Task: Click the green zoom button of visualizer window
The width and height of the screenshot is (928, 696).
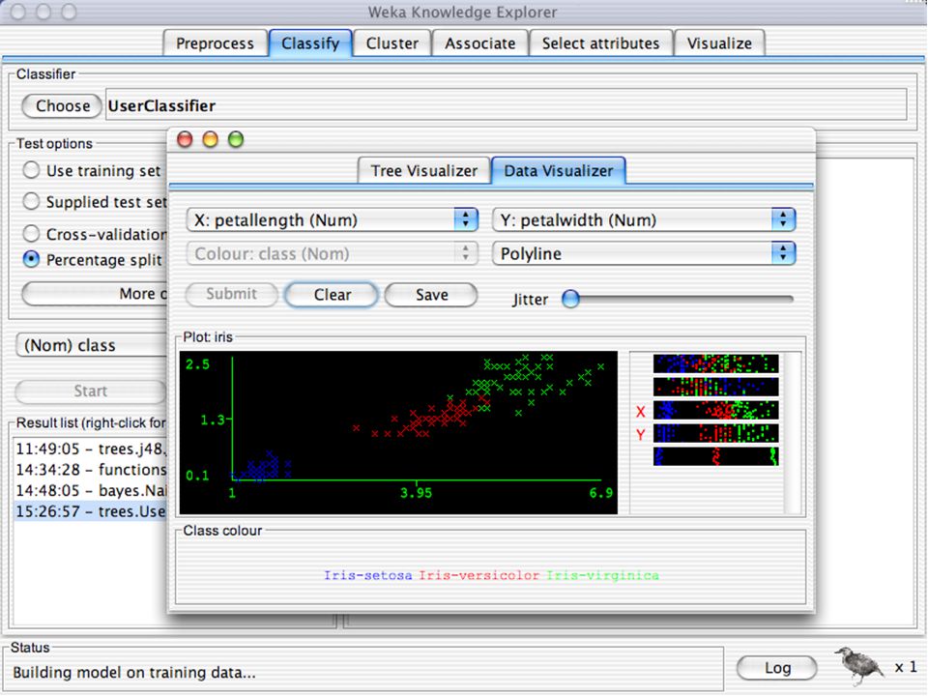Action: [x=236, y=139]
